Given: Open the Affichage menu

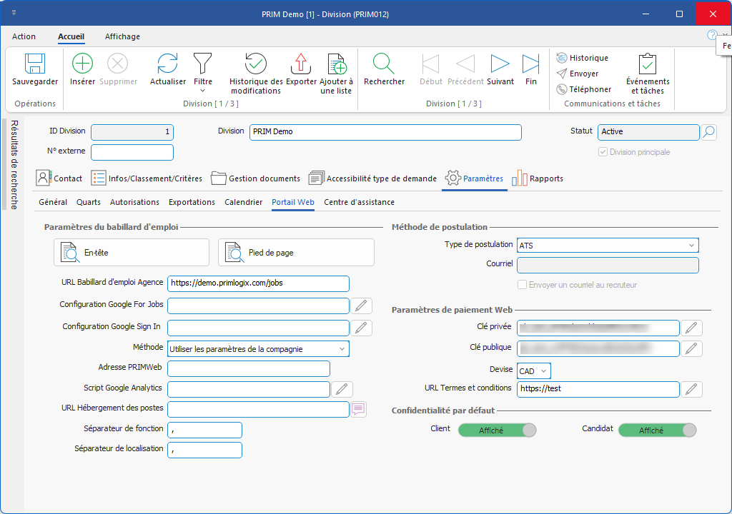Looking at the screenshot, I should tap(122, 36).
